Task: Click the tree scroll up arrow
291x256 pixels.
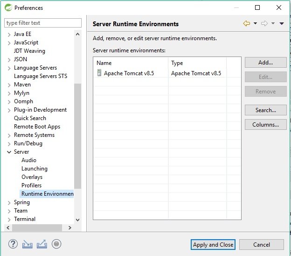Action: pyautogui.click(x=78, y=34)
